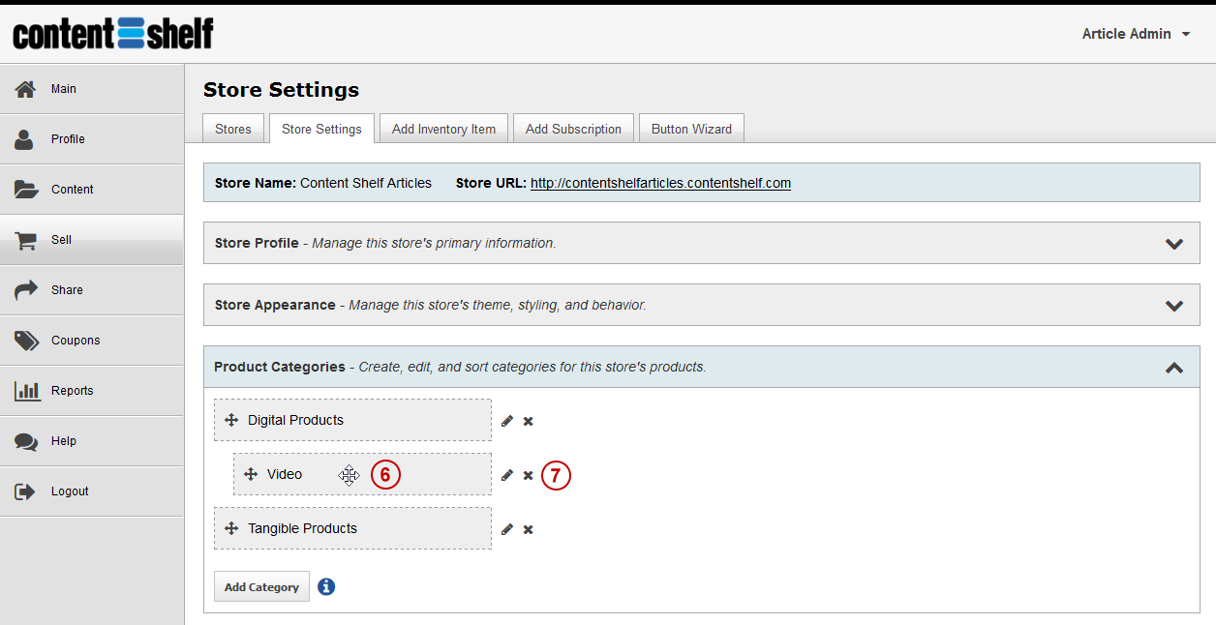Edit the Digital Products category with pencil
This screenshot has height=625, width=1216.
(507, 421)
